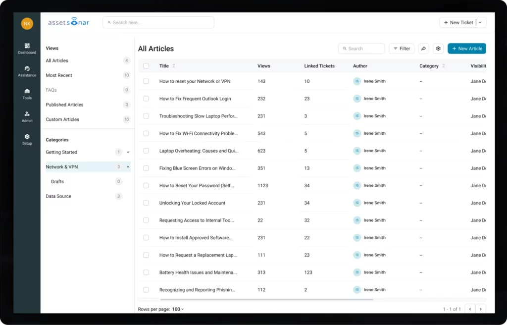Open 'How to Request a Replacement Laptop' article

click(198, 255)
